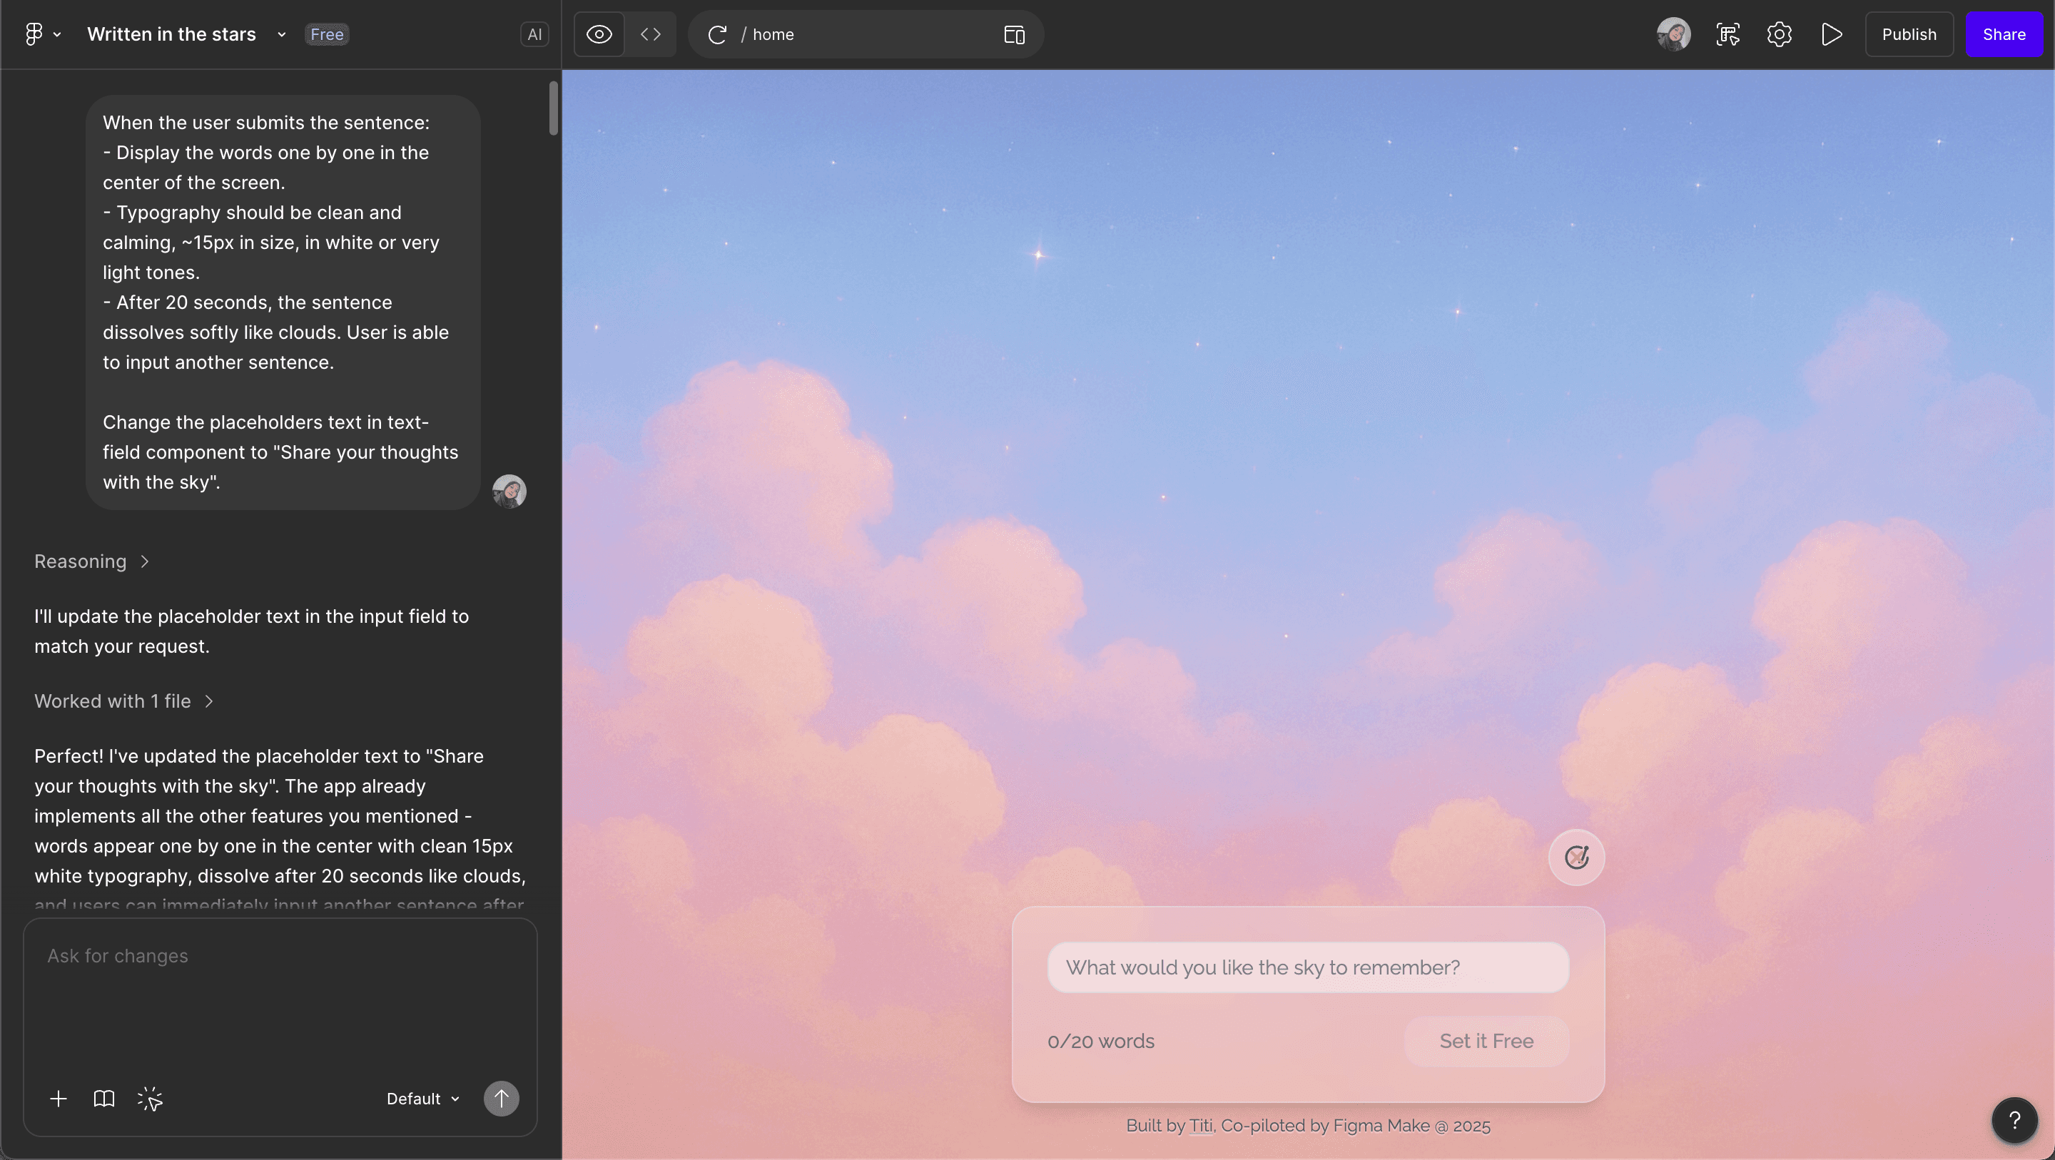This screenshot has height=1160, width=2055.
Task: Click the Set it Free button
Action: [1486, 1041]
